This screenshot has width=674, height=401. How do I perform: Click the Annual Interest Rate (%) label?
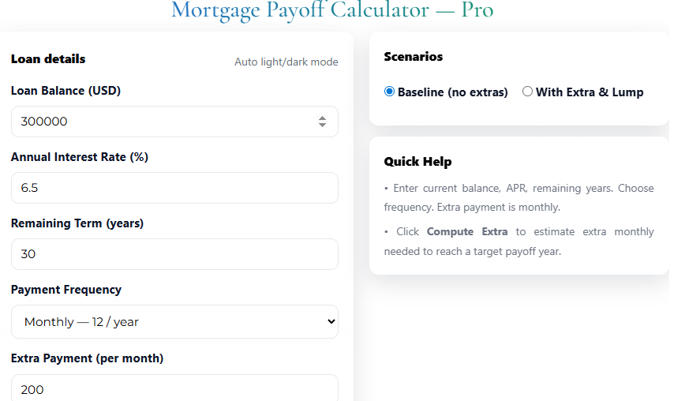[79, 157]
